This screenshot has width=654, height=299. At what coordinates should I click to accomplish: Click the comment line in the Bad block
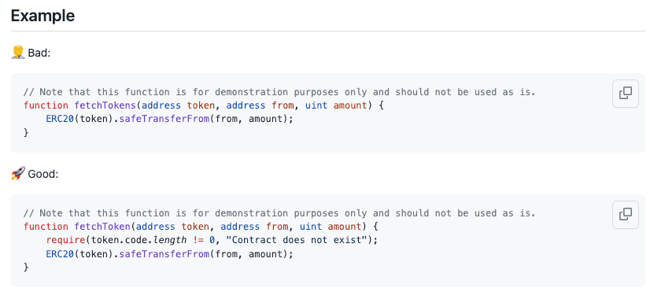coord(279,92)
